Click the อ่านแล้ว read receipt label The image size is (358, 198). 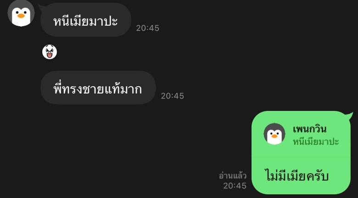(x=233, y=176)
